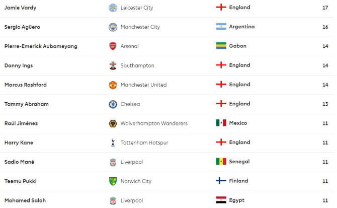Screen dimensions: 337x208
Task: Click the Norwich City canary crest
Action: (113, 181)
